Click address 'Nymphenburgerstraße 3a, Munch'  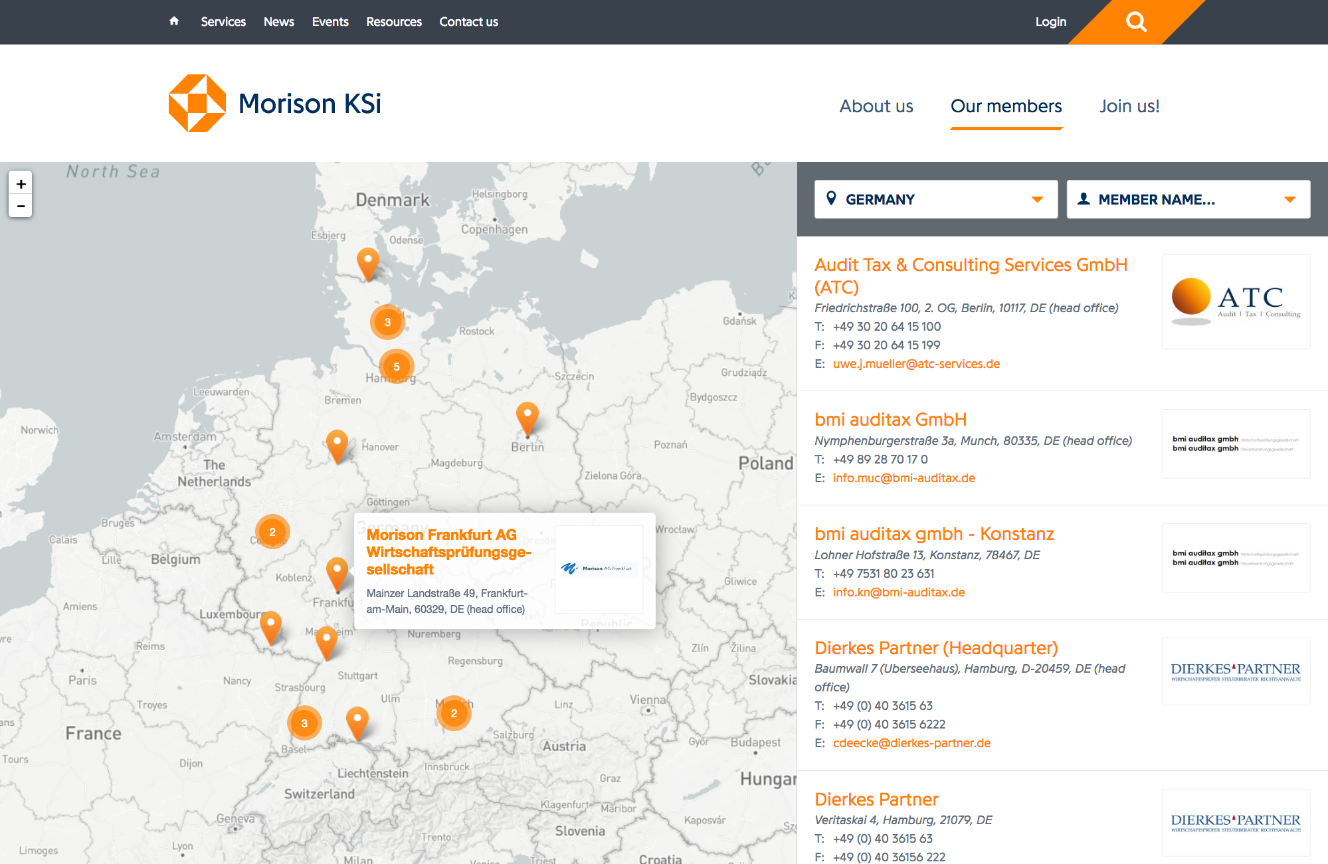point(973,441)
